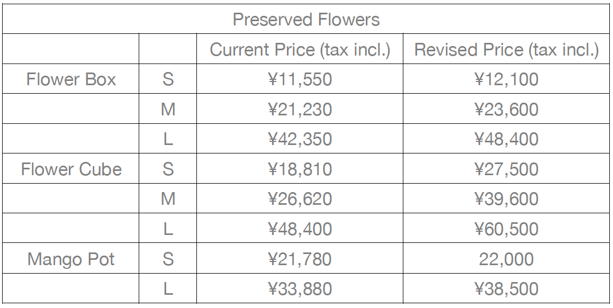Click the ¥26,620 current price cell
The height and width of the screenshot is (308, 613).
pos(300,199)
